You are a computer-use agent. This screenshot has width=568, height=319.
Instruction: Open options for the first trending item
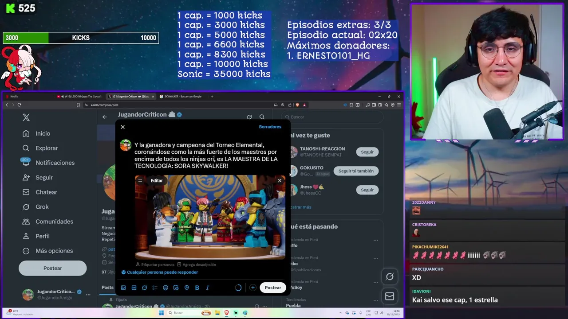coord(376,241)
